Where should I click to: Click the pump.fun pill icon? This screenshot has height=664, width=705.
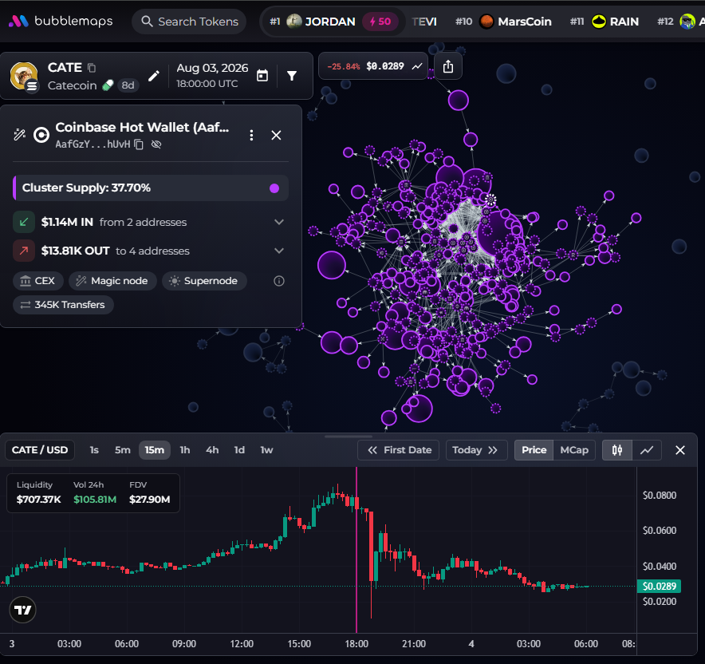(x=108, y=85)
